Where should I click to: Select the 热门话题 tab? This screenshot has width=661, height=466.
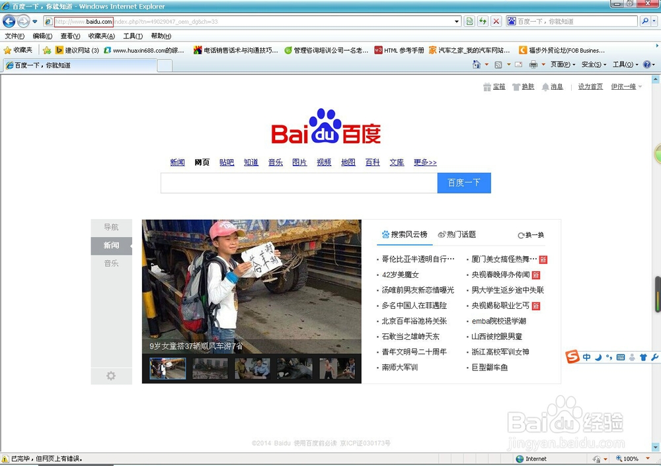pos(457,235)
